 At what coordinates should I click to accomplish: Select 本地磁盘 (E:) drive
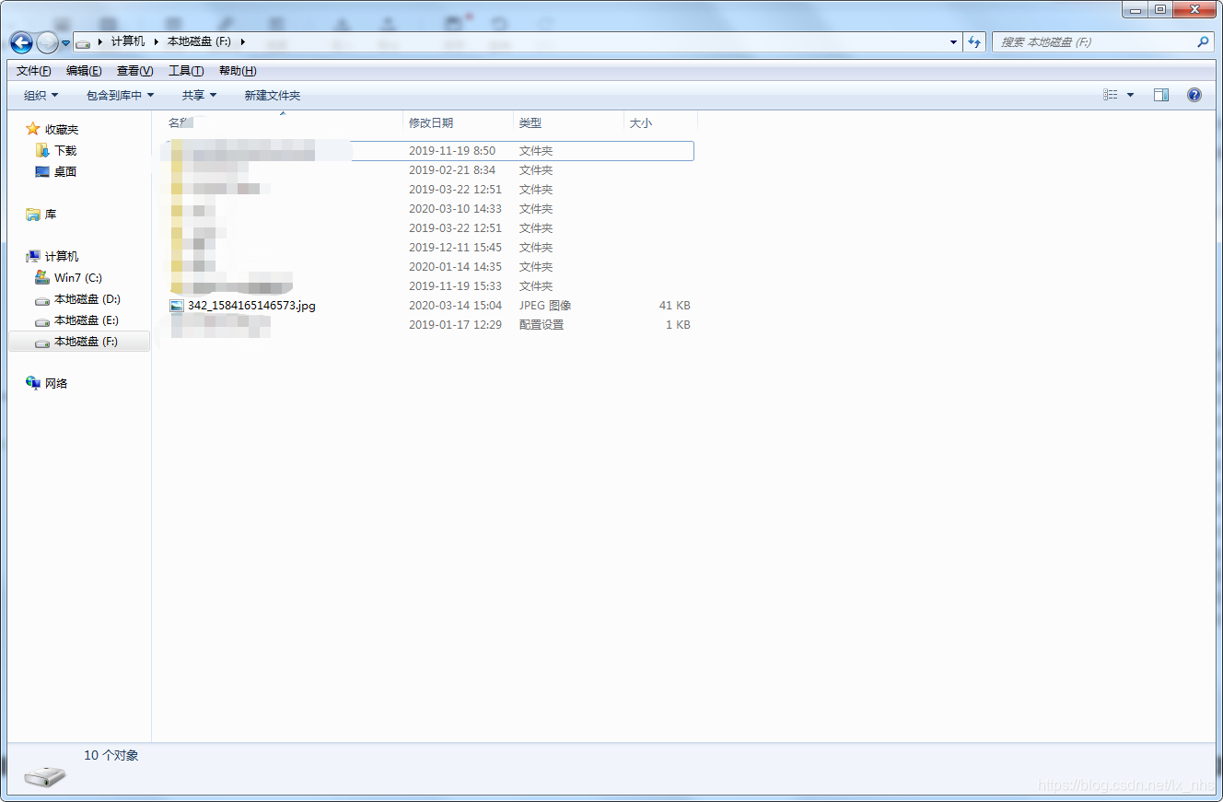point(87,320)
